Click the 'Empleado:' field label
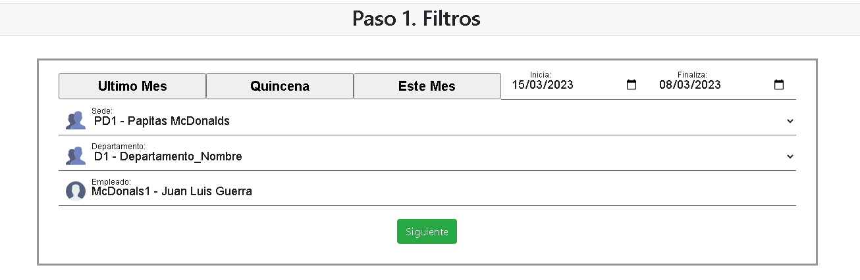 coord(111,181)
